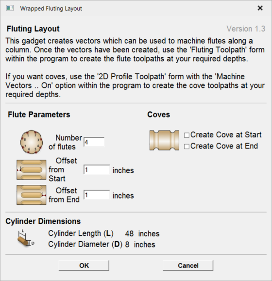Enable Create Cove at End checkbox

tap(187, 147)
